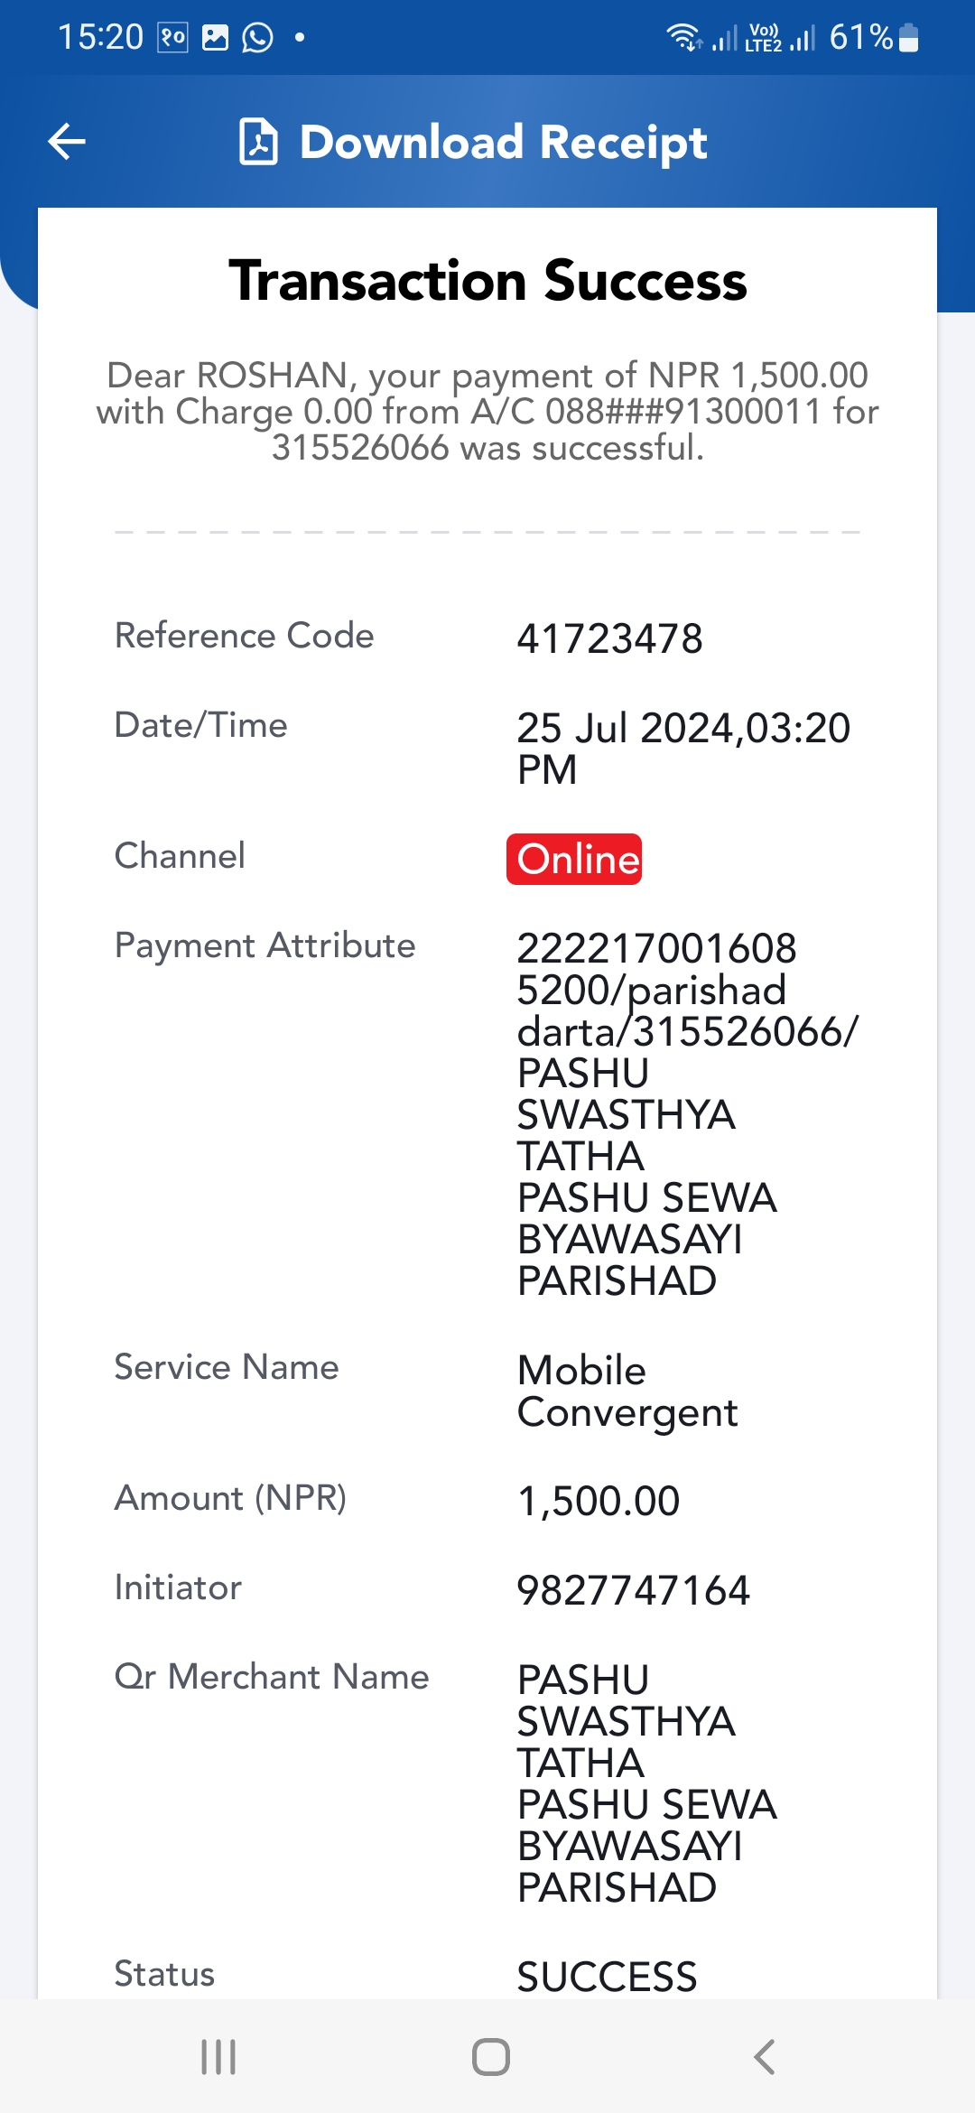975x2113 pixels.
Task: Tap the system back chevron
Action: (x=764, y=2057)
